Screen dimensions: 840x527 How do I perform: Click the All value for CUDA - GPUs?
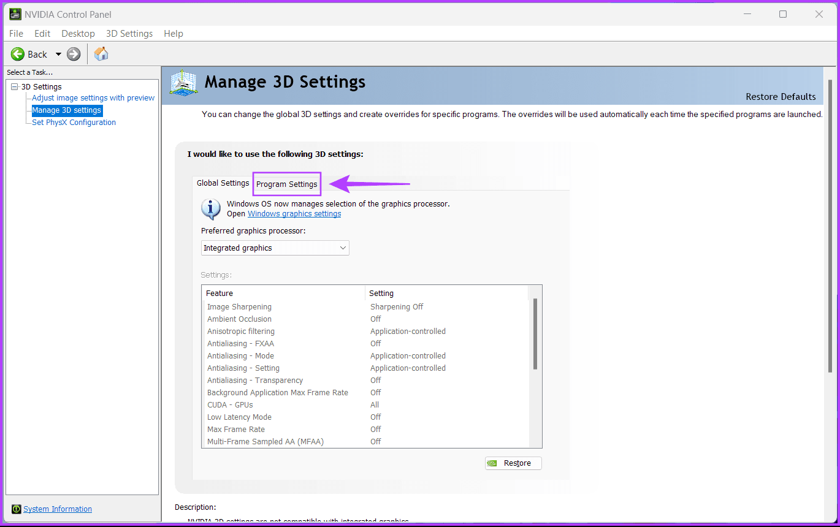[x=375, y=405]
